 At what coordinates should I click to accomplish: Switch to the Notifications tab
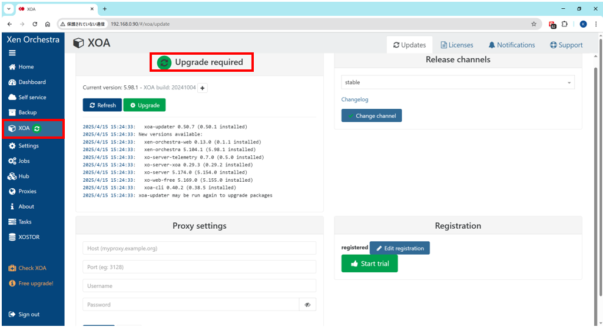coord(511,45)
